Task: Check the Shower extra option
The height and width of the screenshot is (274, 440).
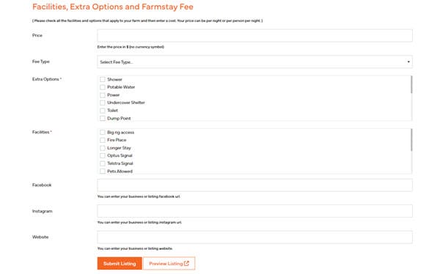Action: (x=103, y=79)
